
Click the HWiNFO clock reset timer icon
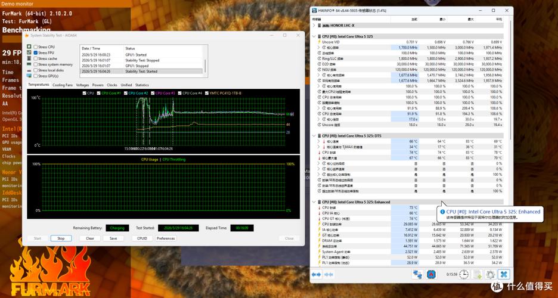464,274
